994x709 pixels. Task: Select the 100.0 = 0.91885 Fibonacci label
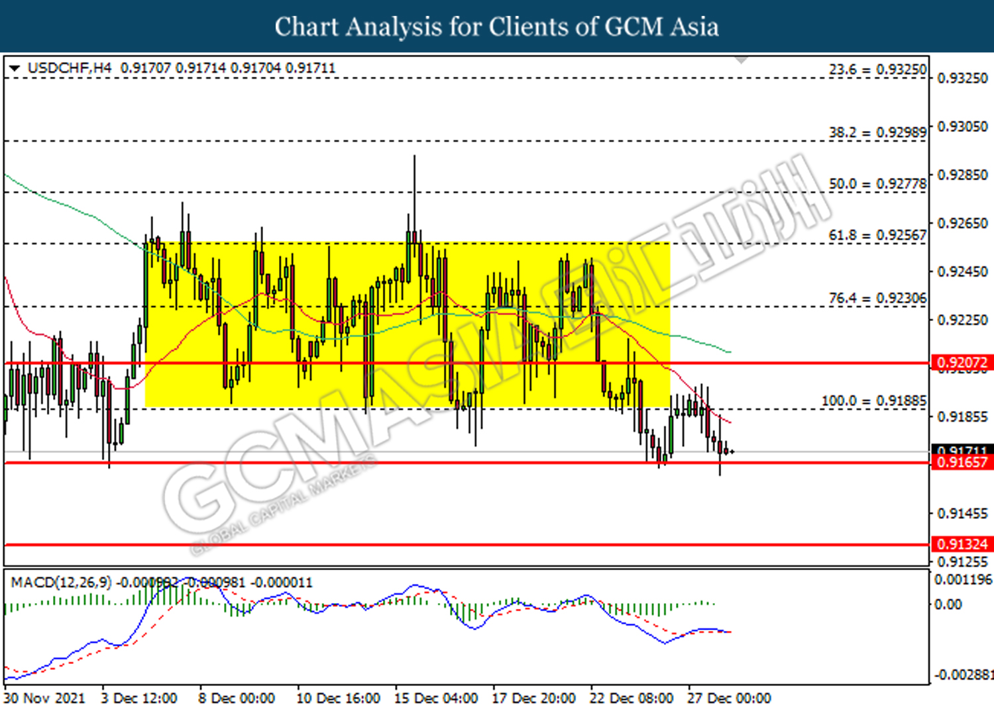point(874,401)
